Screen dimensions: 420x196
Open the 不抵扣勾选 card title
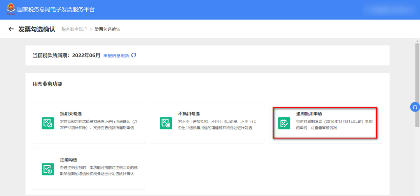[x=189, y=114]
